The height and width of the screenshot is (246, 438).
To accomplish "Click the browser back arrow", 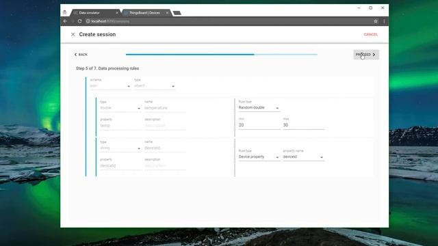I will click(65, 21).
